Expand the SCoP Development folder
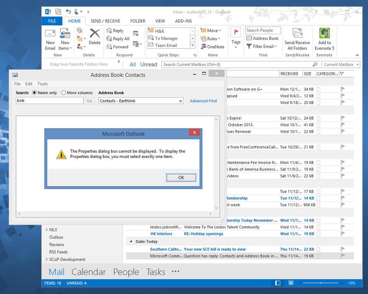 click(x=47, y=259)
